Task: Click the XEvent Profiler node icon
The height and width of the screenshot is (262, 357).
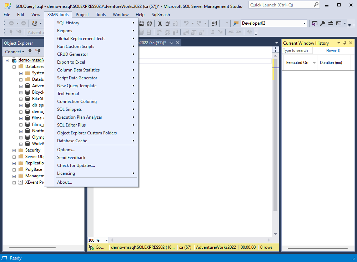Action: (x=21, y=182)
